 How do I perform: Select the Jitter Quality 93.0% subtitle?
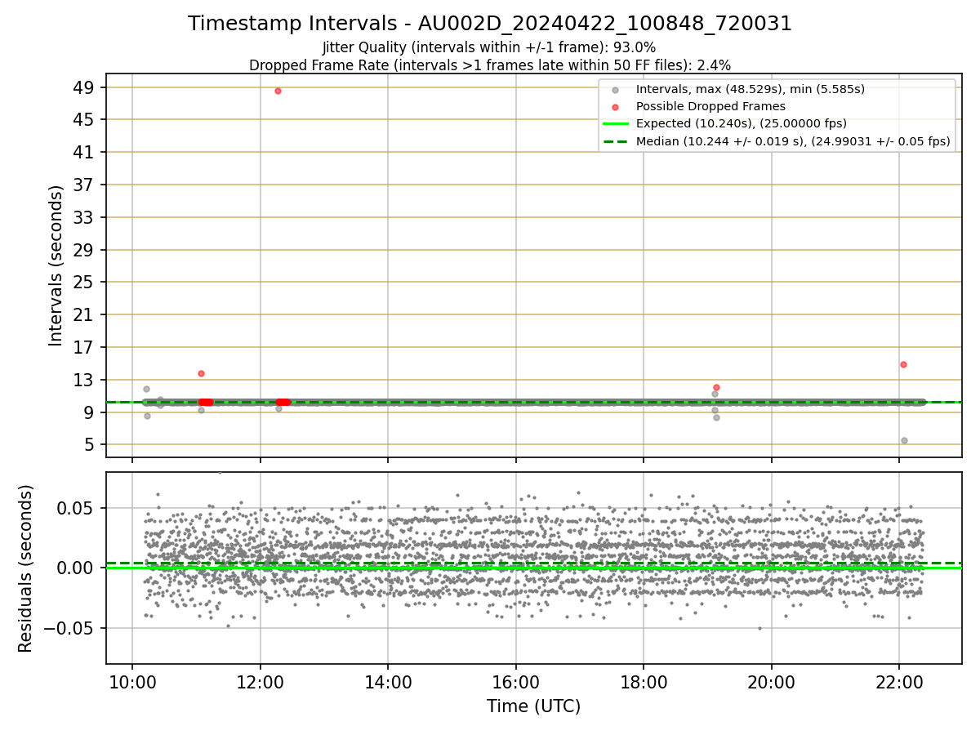(489, 47)
